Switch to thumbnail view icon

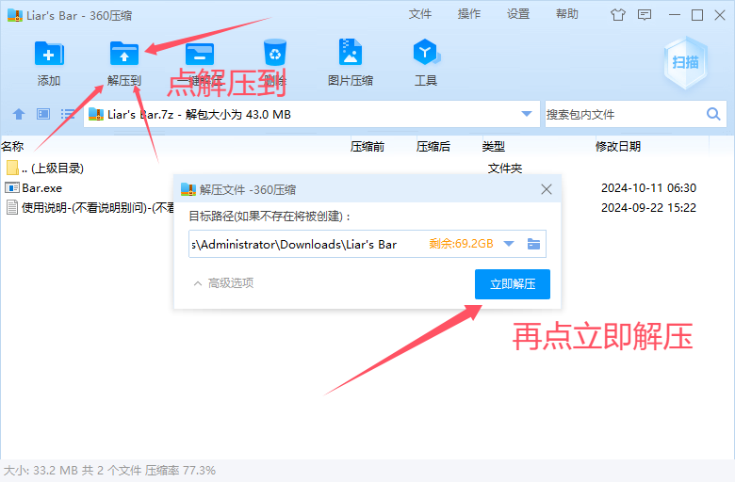43,114
